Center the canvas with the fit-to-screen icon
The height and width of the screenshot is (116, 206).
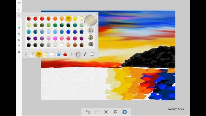(106, 112)
